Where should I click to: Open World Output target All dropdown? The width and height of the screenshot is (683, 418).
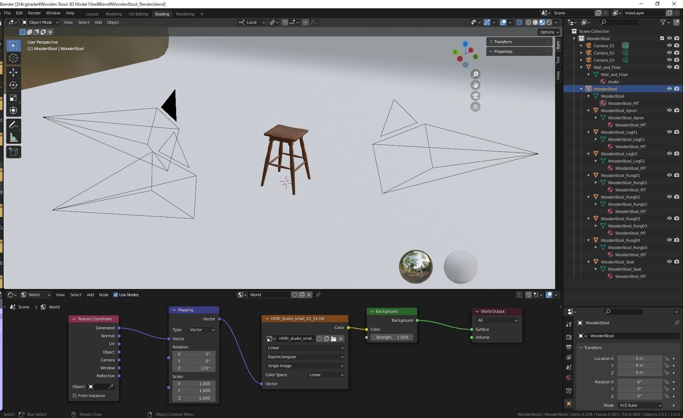[x=497, y=320]
